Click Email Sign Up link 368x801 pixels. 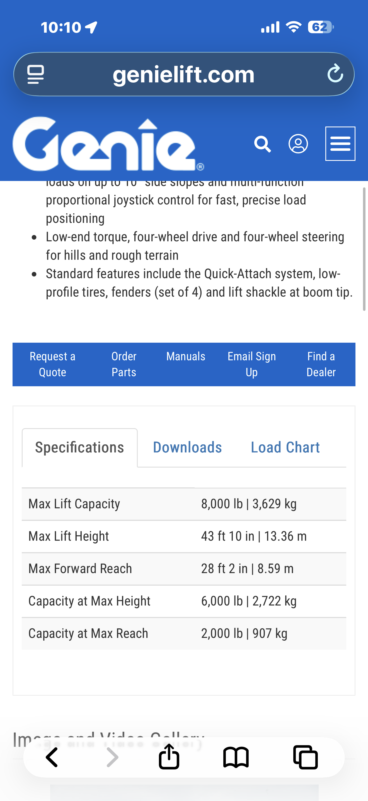click(252, 364)
